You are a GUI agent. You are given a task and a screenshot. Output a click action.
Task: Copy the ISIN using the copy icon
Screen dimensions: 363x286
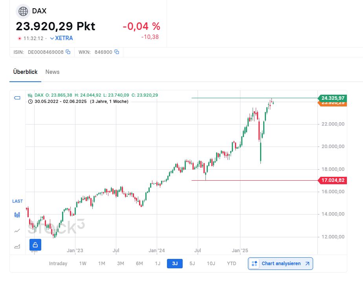(x=68, y=51)
